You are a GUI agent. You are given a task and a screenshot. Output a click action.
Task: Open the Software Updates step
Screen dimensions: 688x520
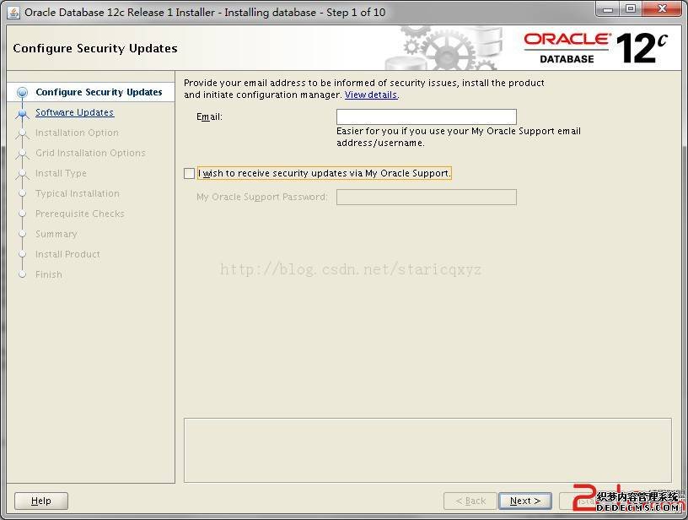pyautogui.click(x=74, y=113)
